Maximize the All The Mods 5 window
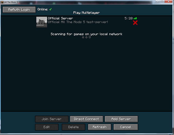This screenshot has height=135, width=174. pos(162,1)
